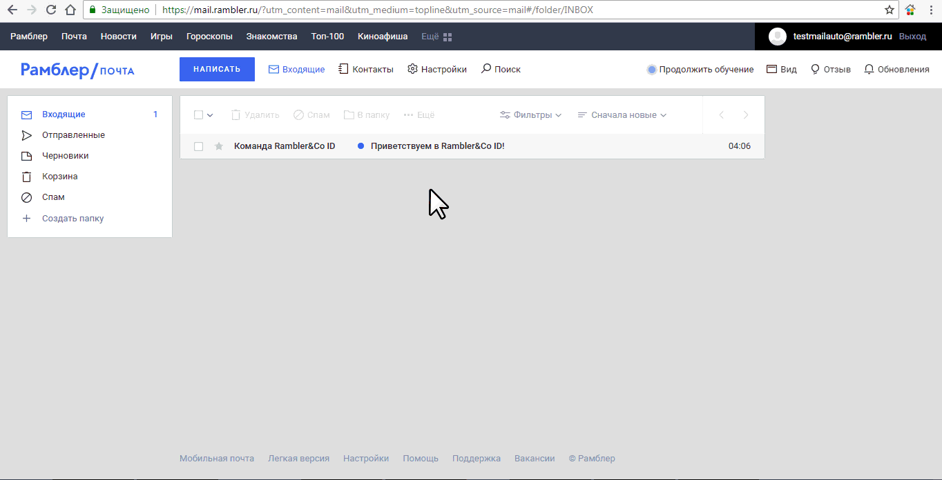This screenshot has width=942, height=480.
Task: Select Гороскопы in top navigation
Action: pyautogui.click(x=209, y=37)
